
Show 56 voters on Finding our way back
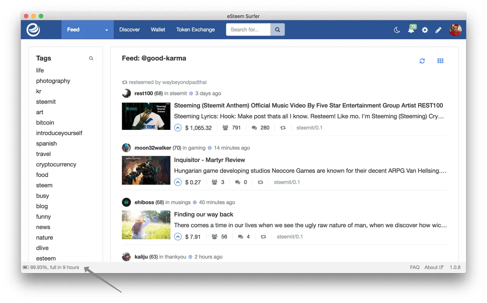[220, 237]
